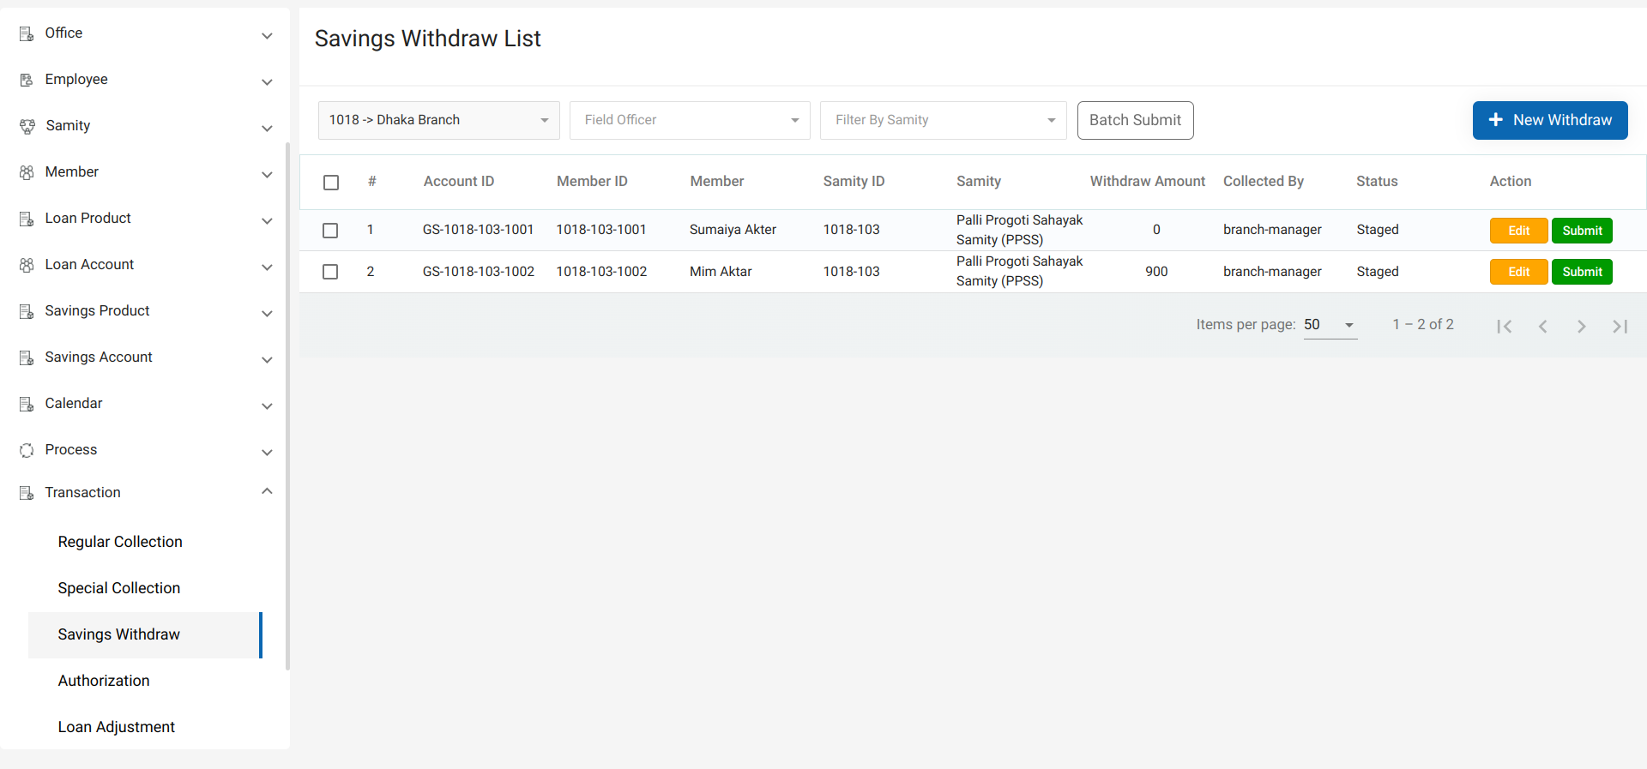
Task: Open Regular Collection submenu item
Action: 120,542
